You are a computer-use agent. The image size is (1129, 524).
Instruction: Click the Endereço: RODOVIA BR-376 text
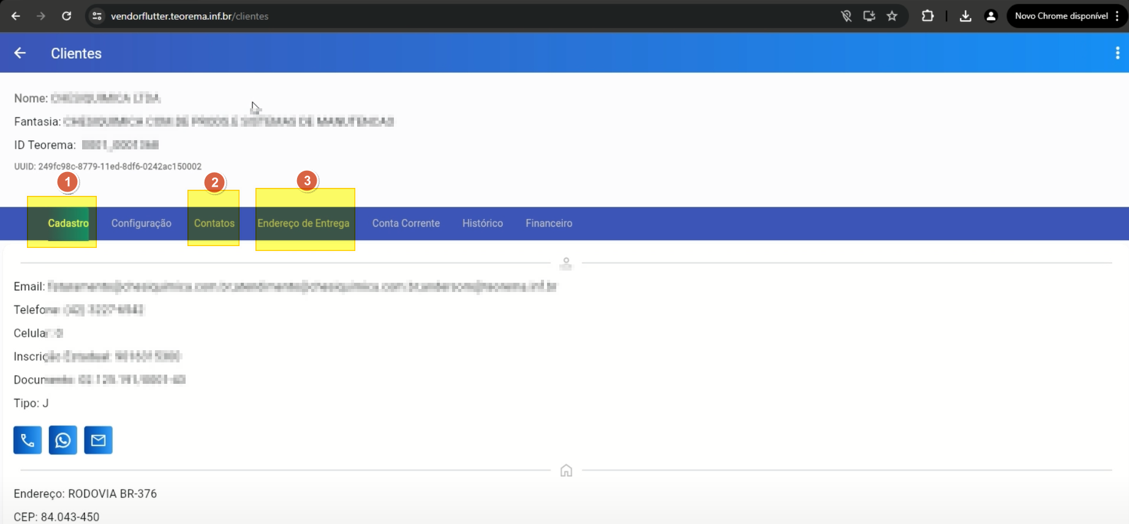click(x=85, y=493)
